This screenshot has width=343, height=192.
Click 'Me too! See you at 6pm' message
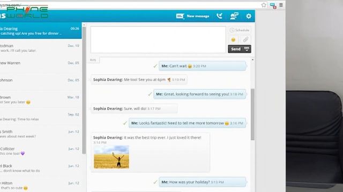[139, 79]
